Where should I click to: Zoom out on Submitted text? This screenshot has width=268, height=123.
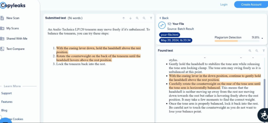pyautogui.click(x=144, y=18)
